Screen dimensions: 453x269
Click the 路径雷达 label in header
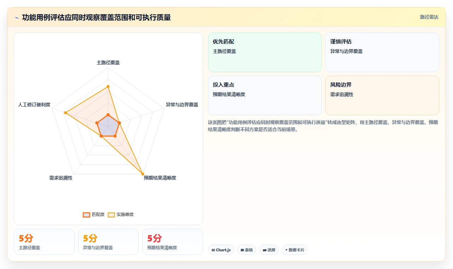click(429, 17)
